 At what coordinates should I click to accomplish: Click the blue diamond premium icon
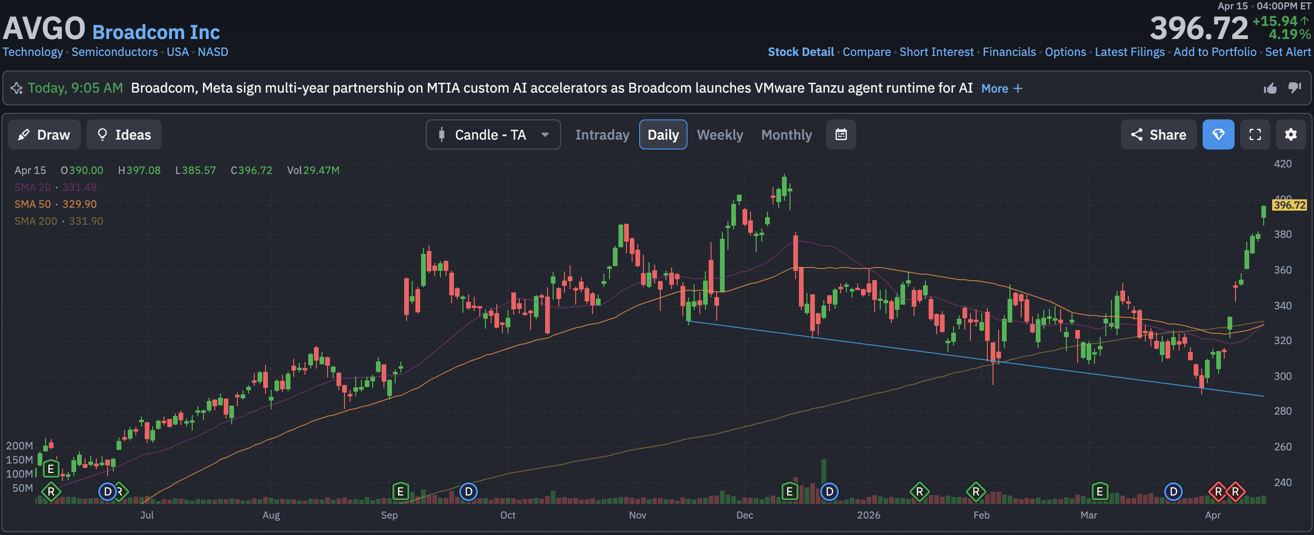1218,134
